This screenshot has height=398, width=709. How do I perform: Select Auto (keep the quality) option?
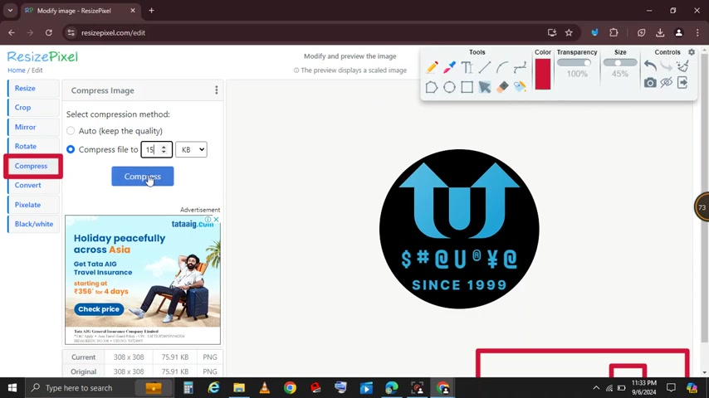(71, 131)
